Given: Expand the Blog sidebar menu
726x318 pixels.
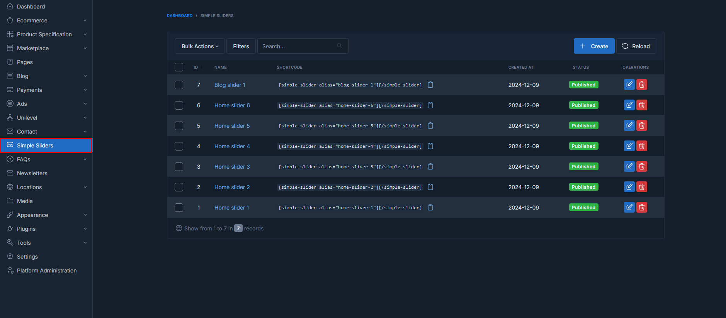Looking at the screenshot, I should pos(46,76).
